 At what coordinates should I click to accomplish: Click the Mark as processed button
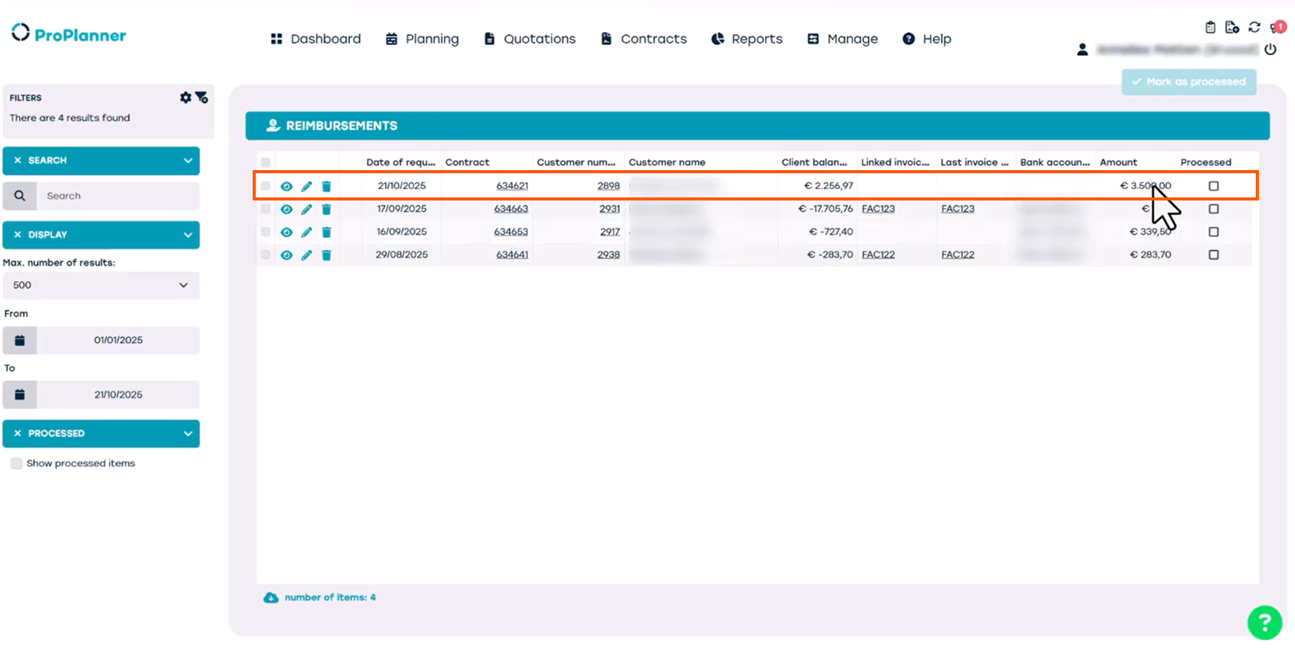(x=1189, y=82)
